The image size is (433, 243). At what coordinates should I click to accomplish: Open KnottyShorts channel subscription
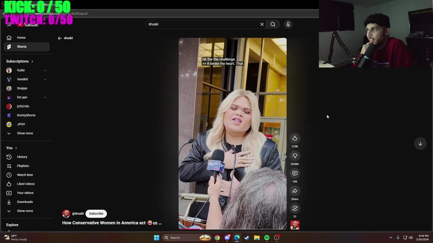(x=26, y=115)
